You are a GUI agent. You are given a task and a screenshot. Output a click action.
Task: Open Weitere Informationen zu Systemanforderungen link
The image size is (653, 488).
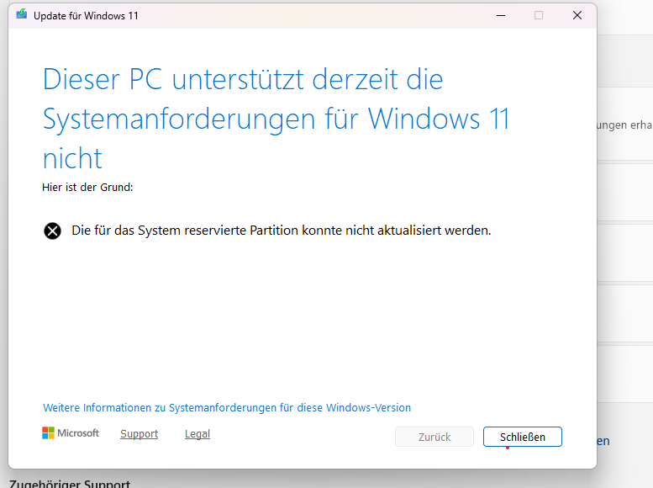(227, 407)
